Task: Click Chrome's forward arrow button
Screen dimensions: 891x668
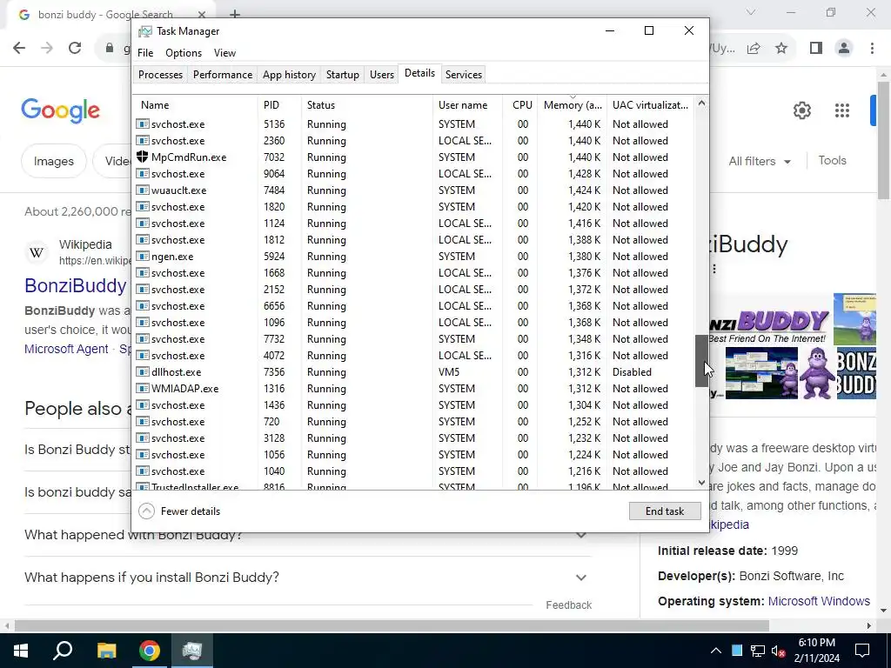Action: (x=47, y=48)
